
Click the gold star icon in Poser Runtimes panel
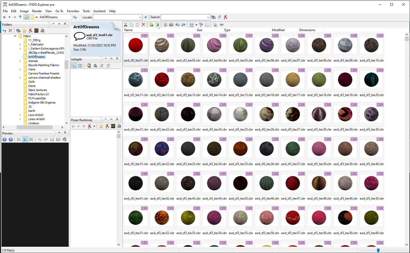(x=101, y=126)
